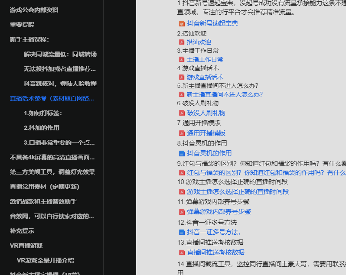Click the orange file icon beside 抖音新号速起宝典

coord(182,23)
